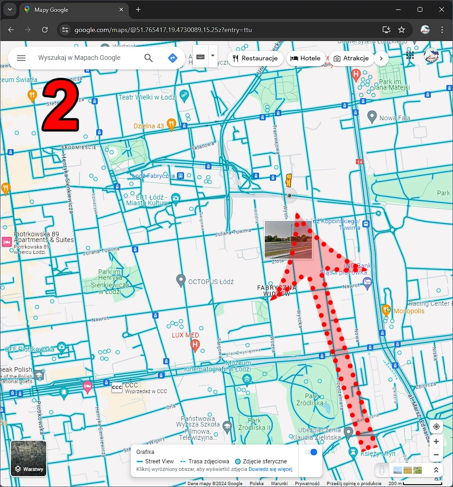Screen dimensions: 453x487
Task: Click the hospital H pin near Park Matejki
Action: tap(356, 76)
